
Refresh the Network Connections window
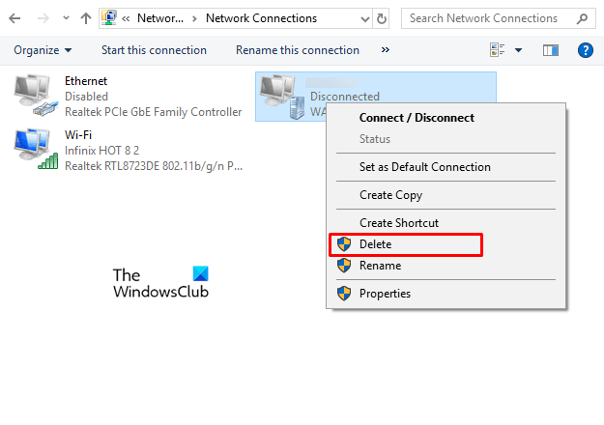click(x=382, y=18)
